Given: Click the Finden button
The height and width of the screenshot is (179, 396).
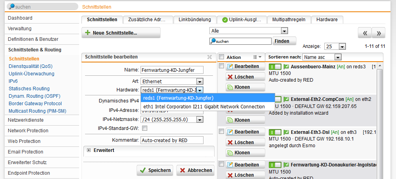Looking at the screenshot, I should tap(284, 41).
